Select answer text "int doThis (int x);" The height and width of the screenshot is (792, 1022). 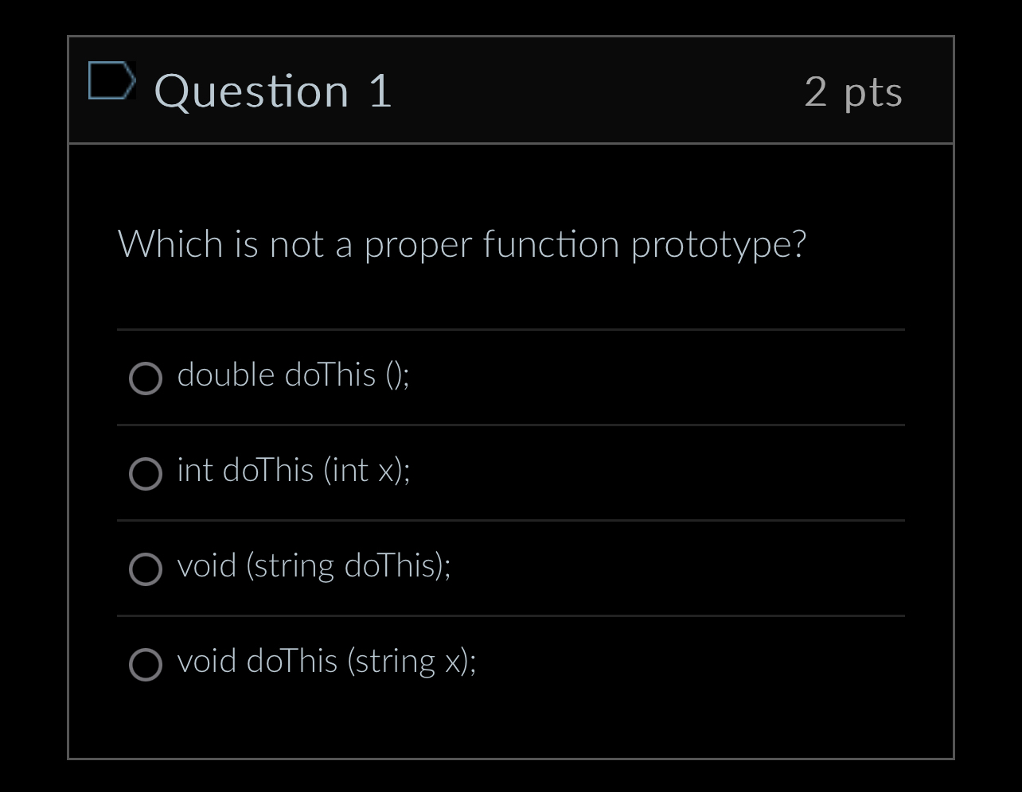pyautogui.click(x=295, y=471)
